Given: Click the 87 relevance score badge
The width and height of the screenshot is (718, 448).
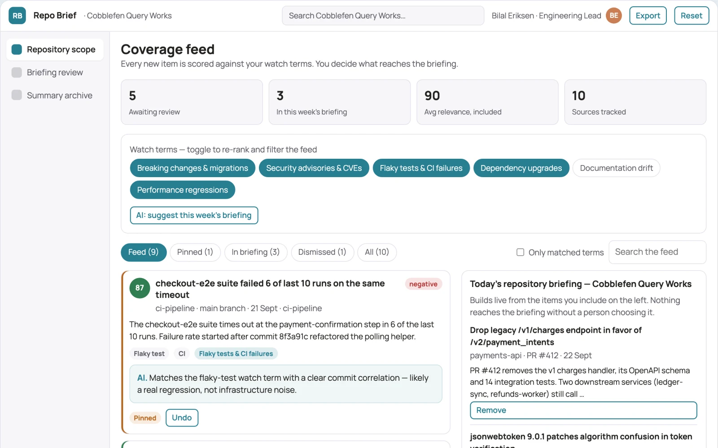Looking at the screenshot, I should [x=140, y=288].
